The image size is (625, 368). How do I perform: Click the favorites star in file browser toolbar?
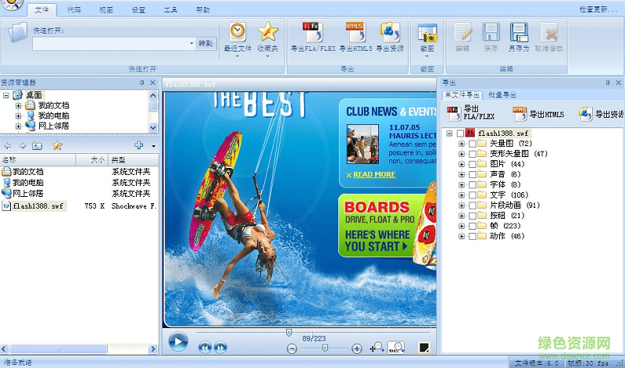57,145
